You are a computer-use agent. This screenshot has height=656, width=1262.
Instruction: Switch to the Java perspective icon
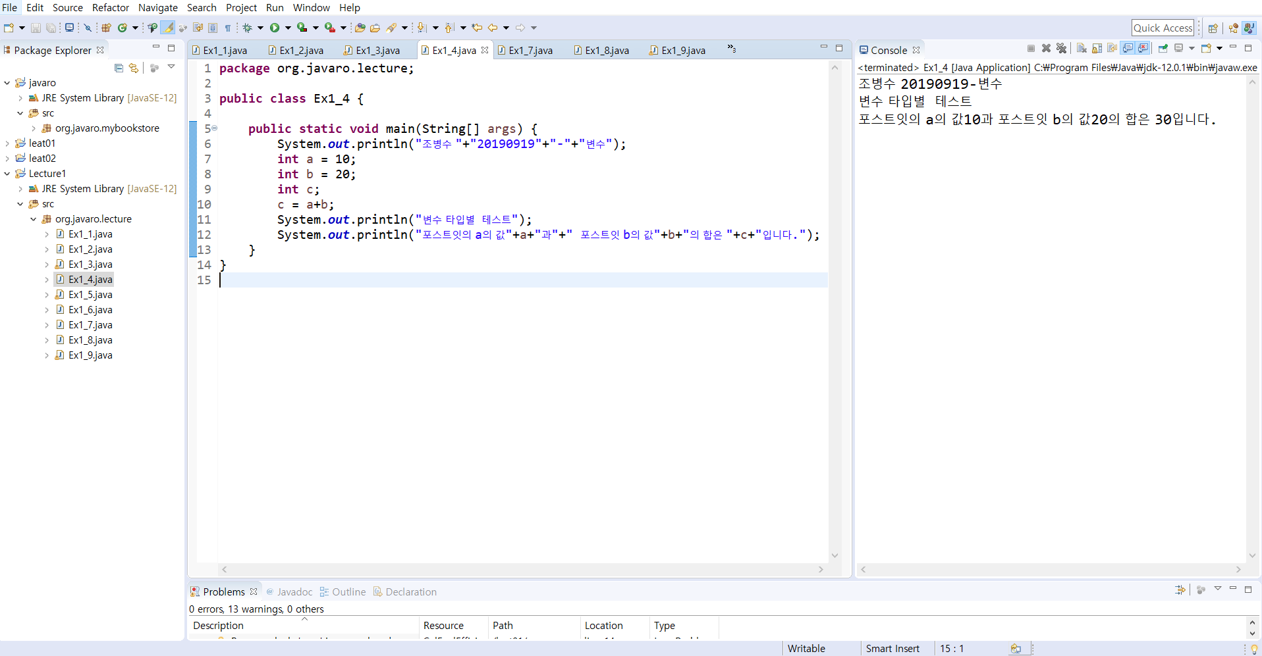[x=1249, y=28]
